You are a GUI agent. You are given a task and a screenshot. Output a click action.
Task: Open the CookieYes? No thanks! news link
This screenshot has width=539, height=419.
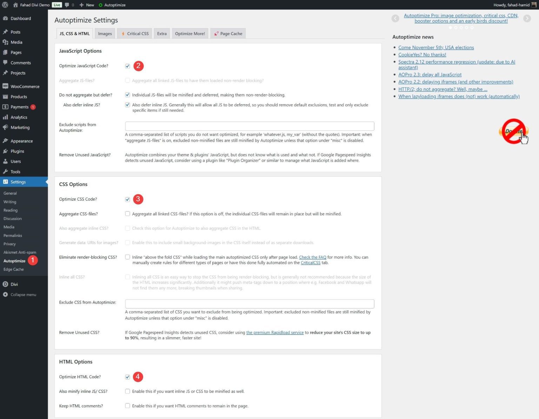tap(422, 54)
